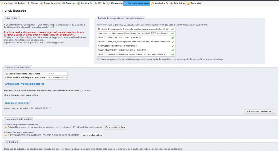
Task: Open the Clientes menu
Action: 33,3
